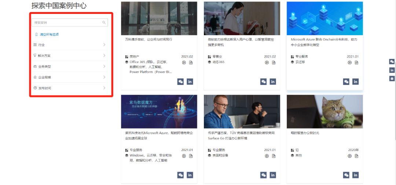Expand the 业务类型 filter

click(x=70, y=66)
